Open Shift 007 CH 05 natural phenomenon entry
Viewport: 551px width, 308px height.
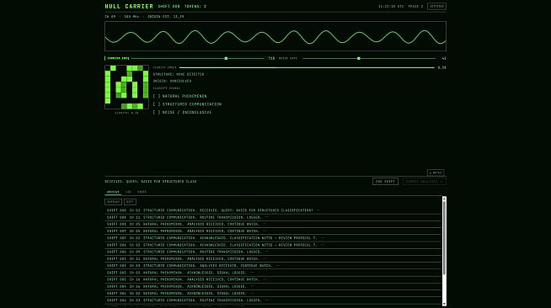point(273,231)
